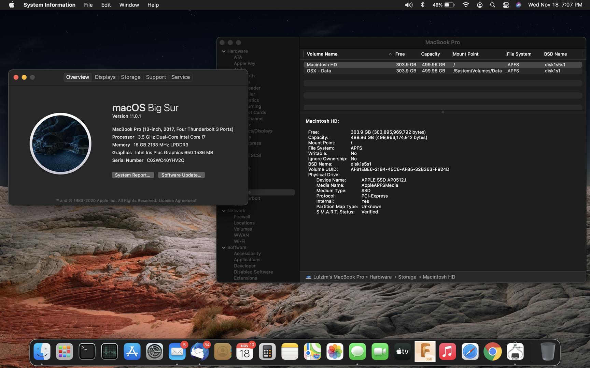This screenshot has width=590, height=368.
Task: Open Control Center in menu bar
Action: [506, 5]
